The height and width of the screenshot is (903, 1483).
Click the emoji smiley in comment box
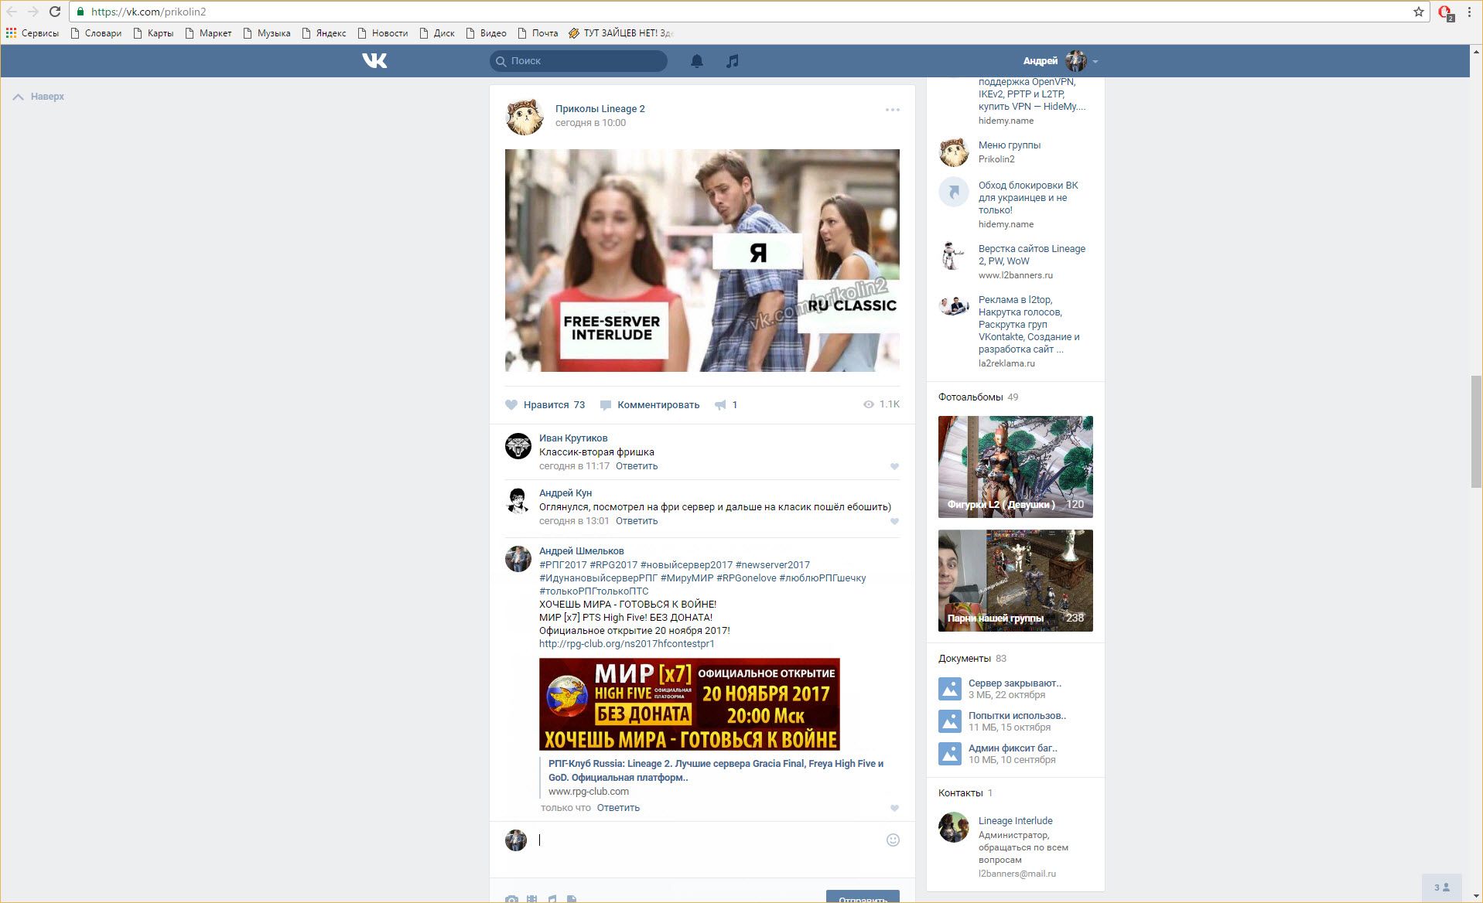pyautogui.click(x=893, y=840)
